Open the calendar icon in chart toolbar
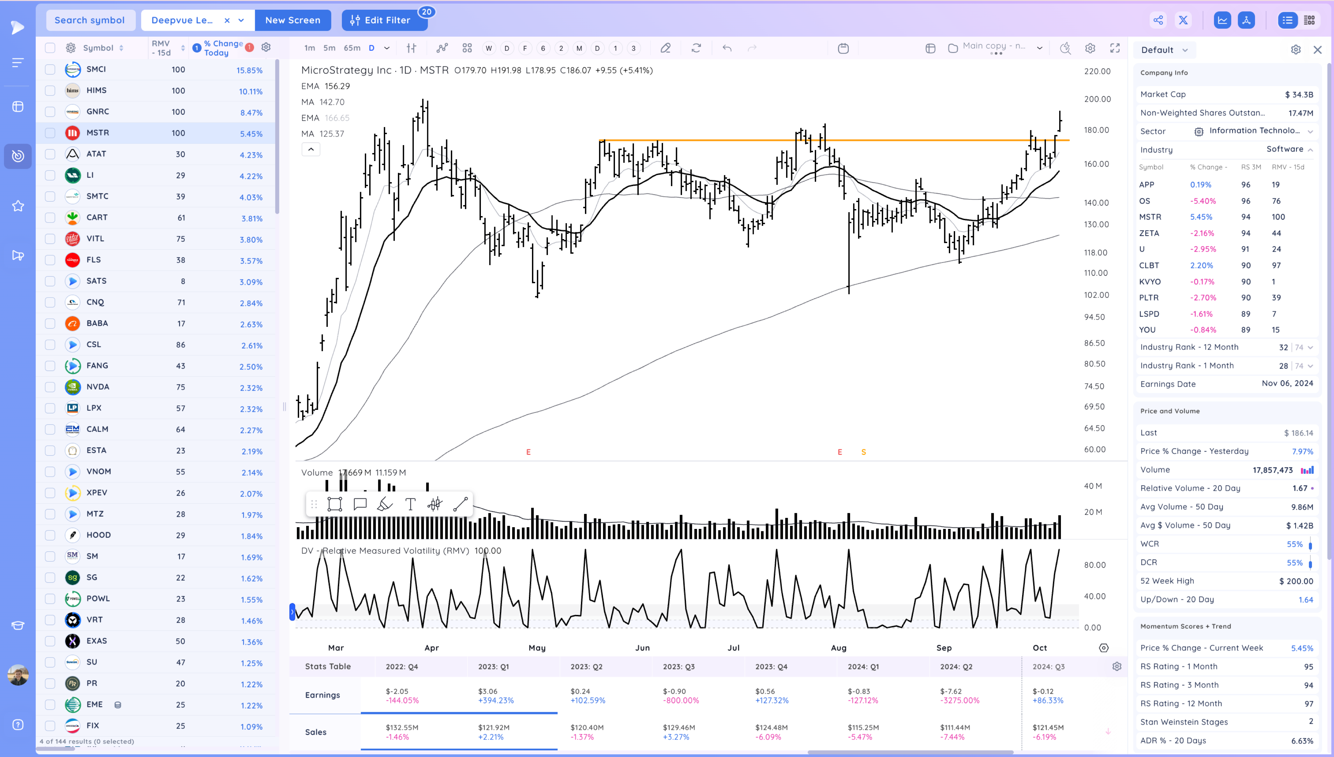The height and width of the screenshot is (757, 1334). (843, 48)
